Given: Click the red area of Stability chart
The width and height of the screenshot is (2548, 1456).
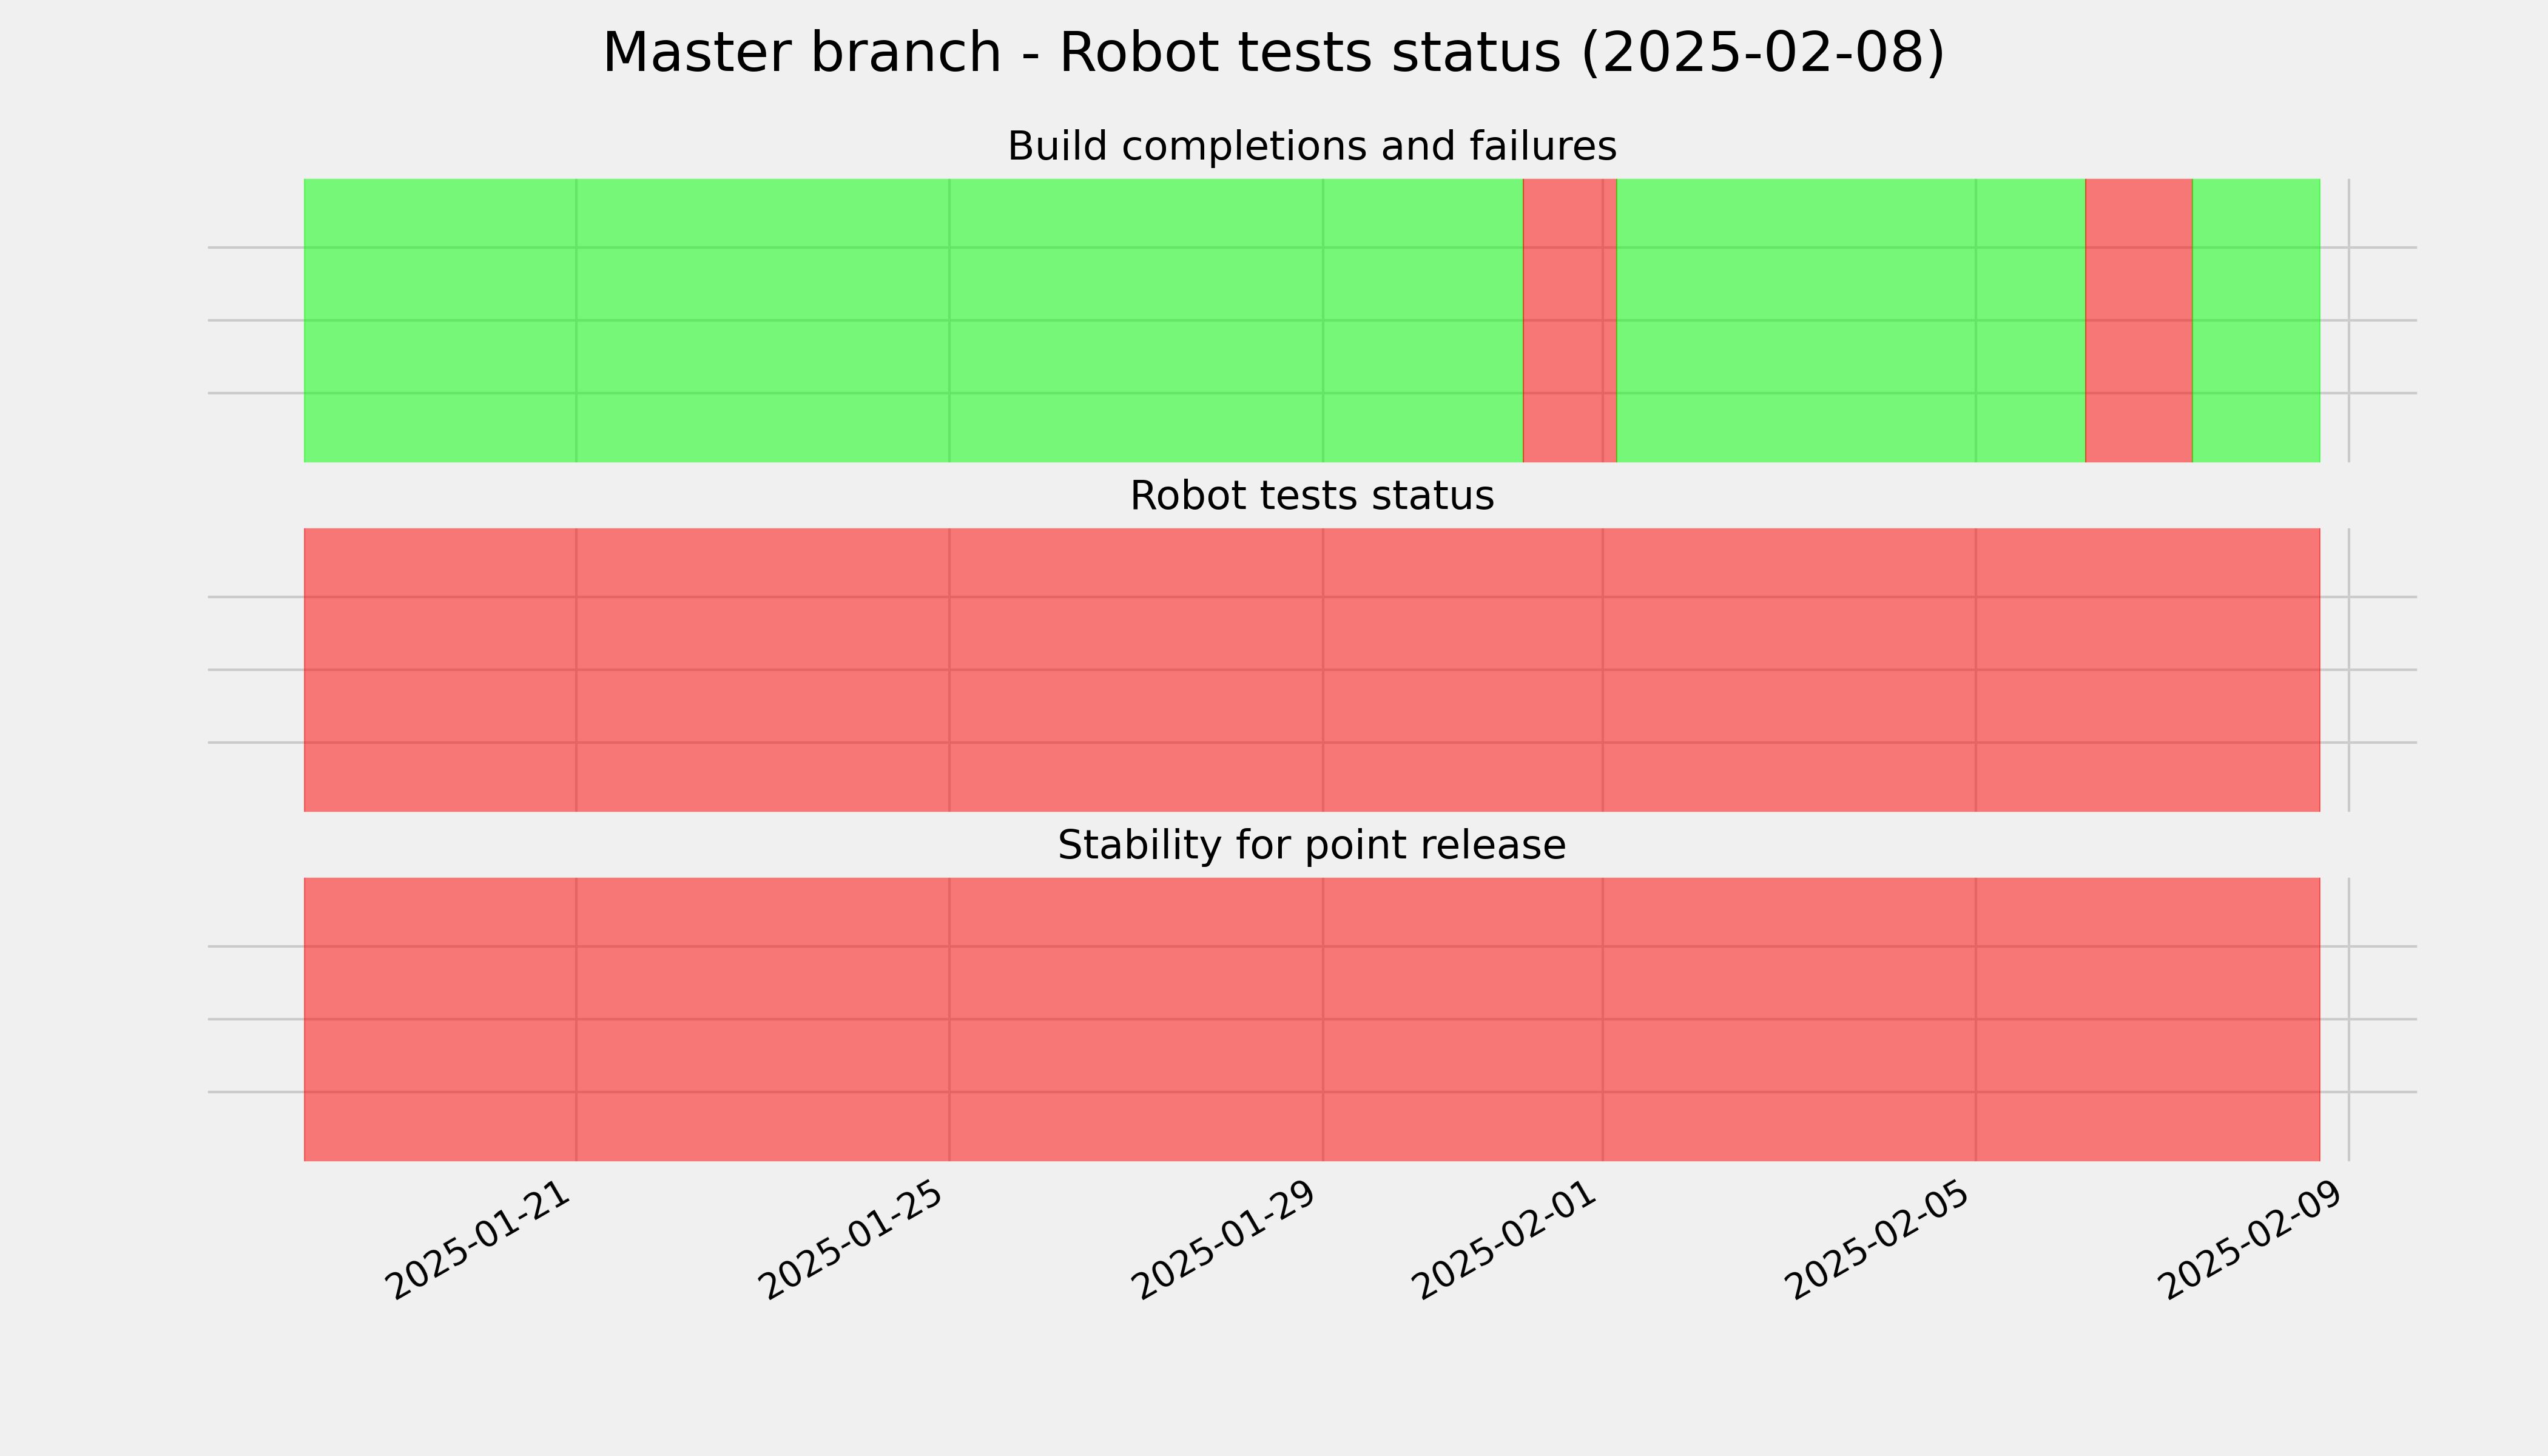Looking at the screenshot, I should 1312,1019.
